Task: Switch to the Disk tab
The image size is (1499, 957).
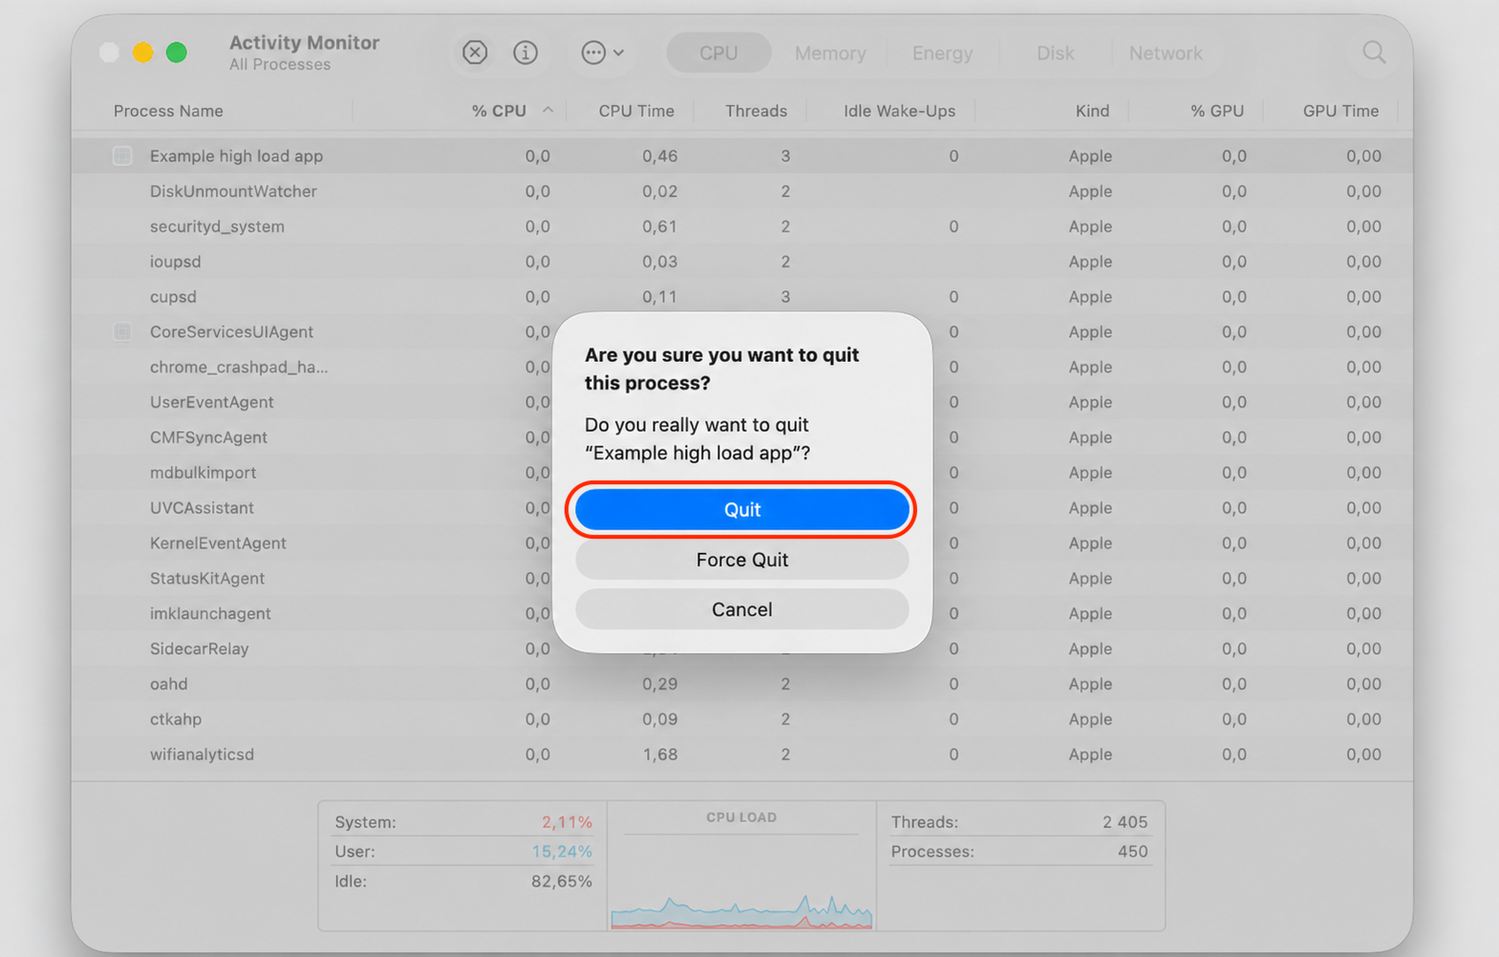Action: [1056, 53]
